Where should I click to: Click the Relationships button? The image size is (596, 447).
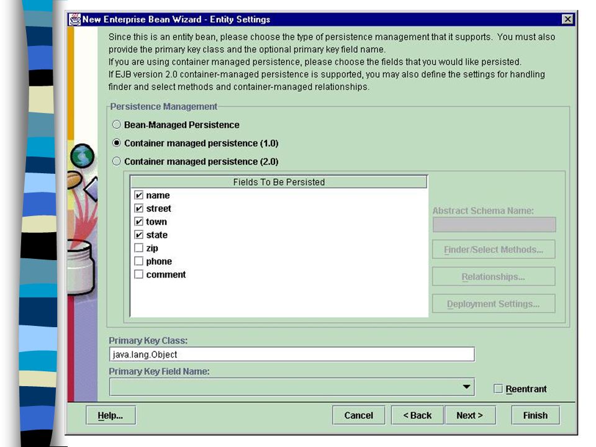click(494, 277)
